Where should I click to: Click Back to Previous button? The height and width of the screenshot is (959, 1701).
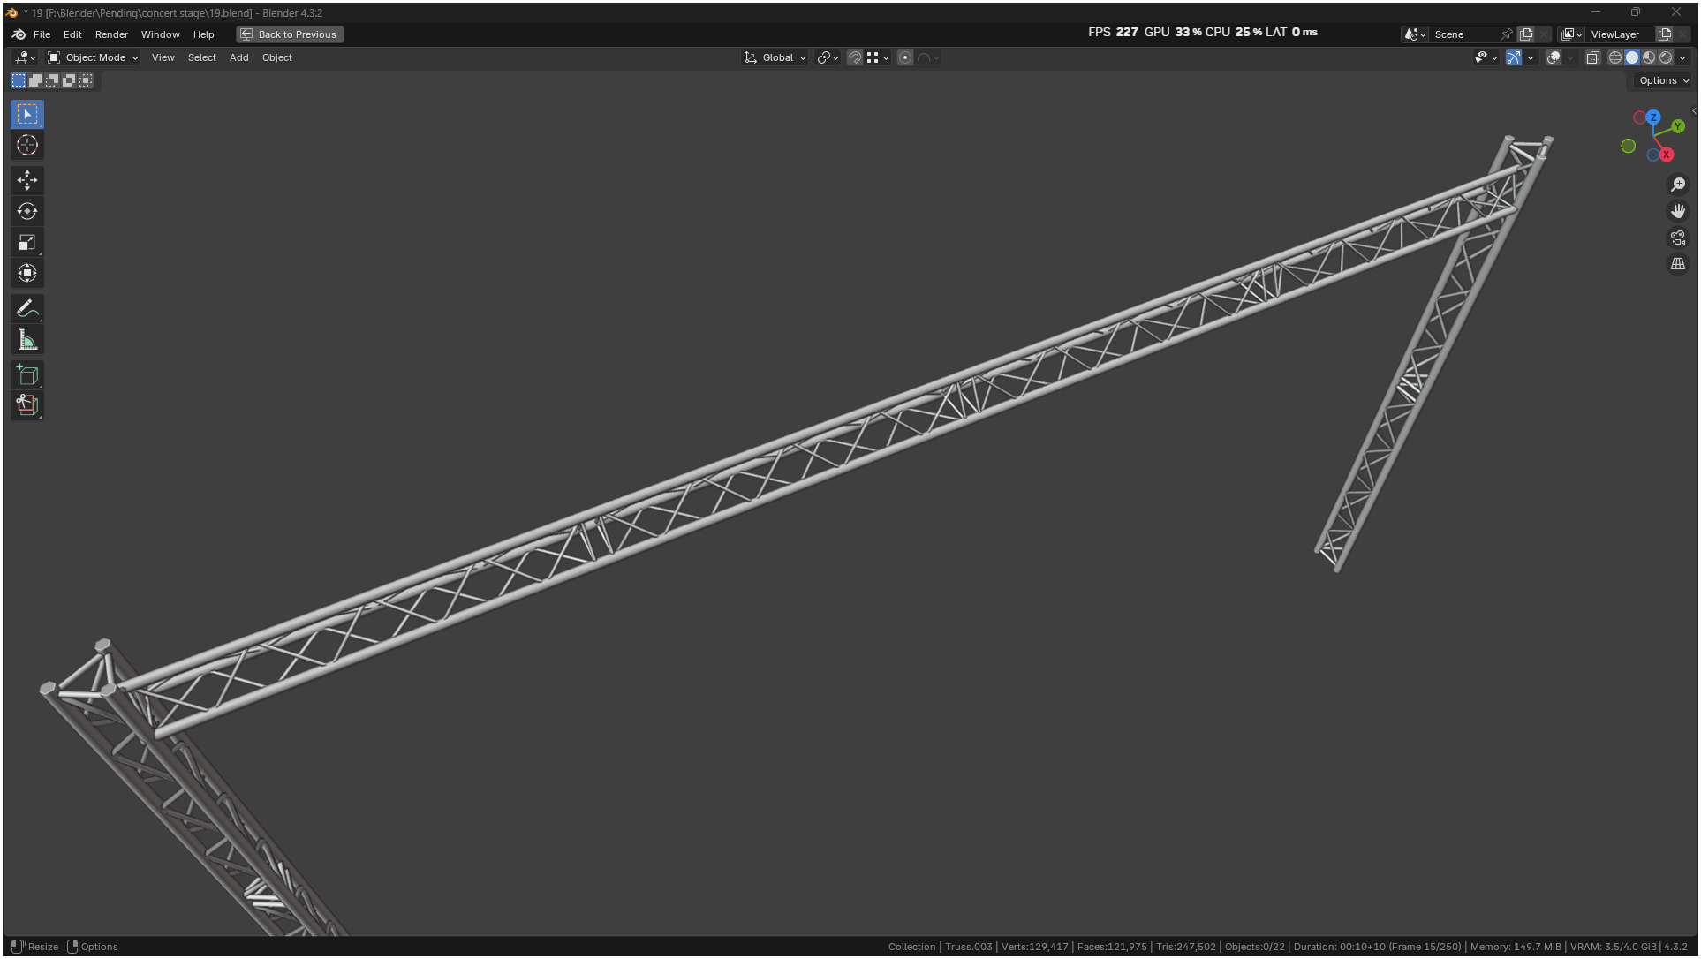tap(290, 34)
